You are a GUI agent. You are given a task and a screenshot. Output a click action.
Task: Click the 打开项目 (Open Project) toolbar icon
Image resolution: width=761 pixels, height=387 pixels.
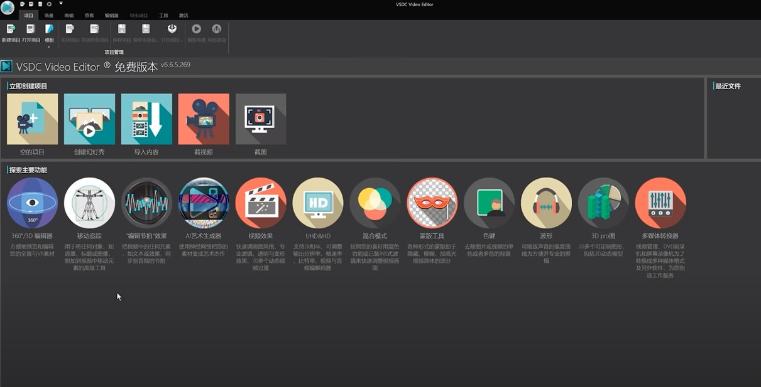click(x=31, y=33)
